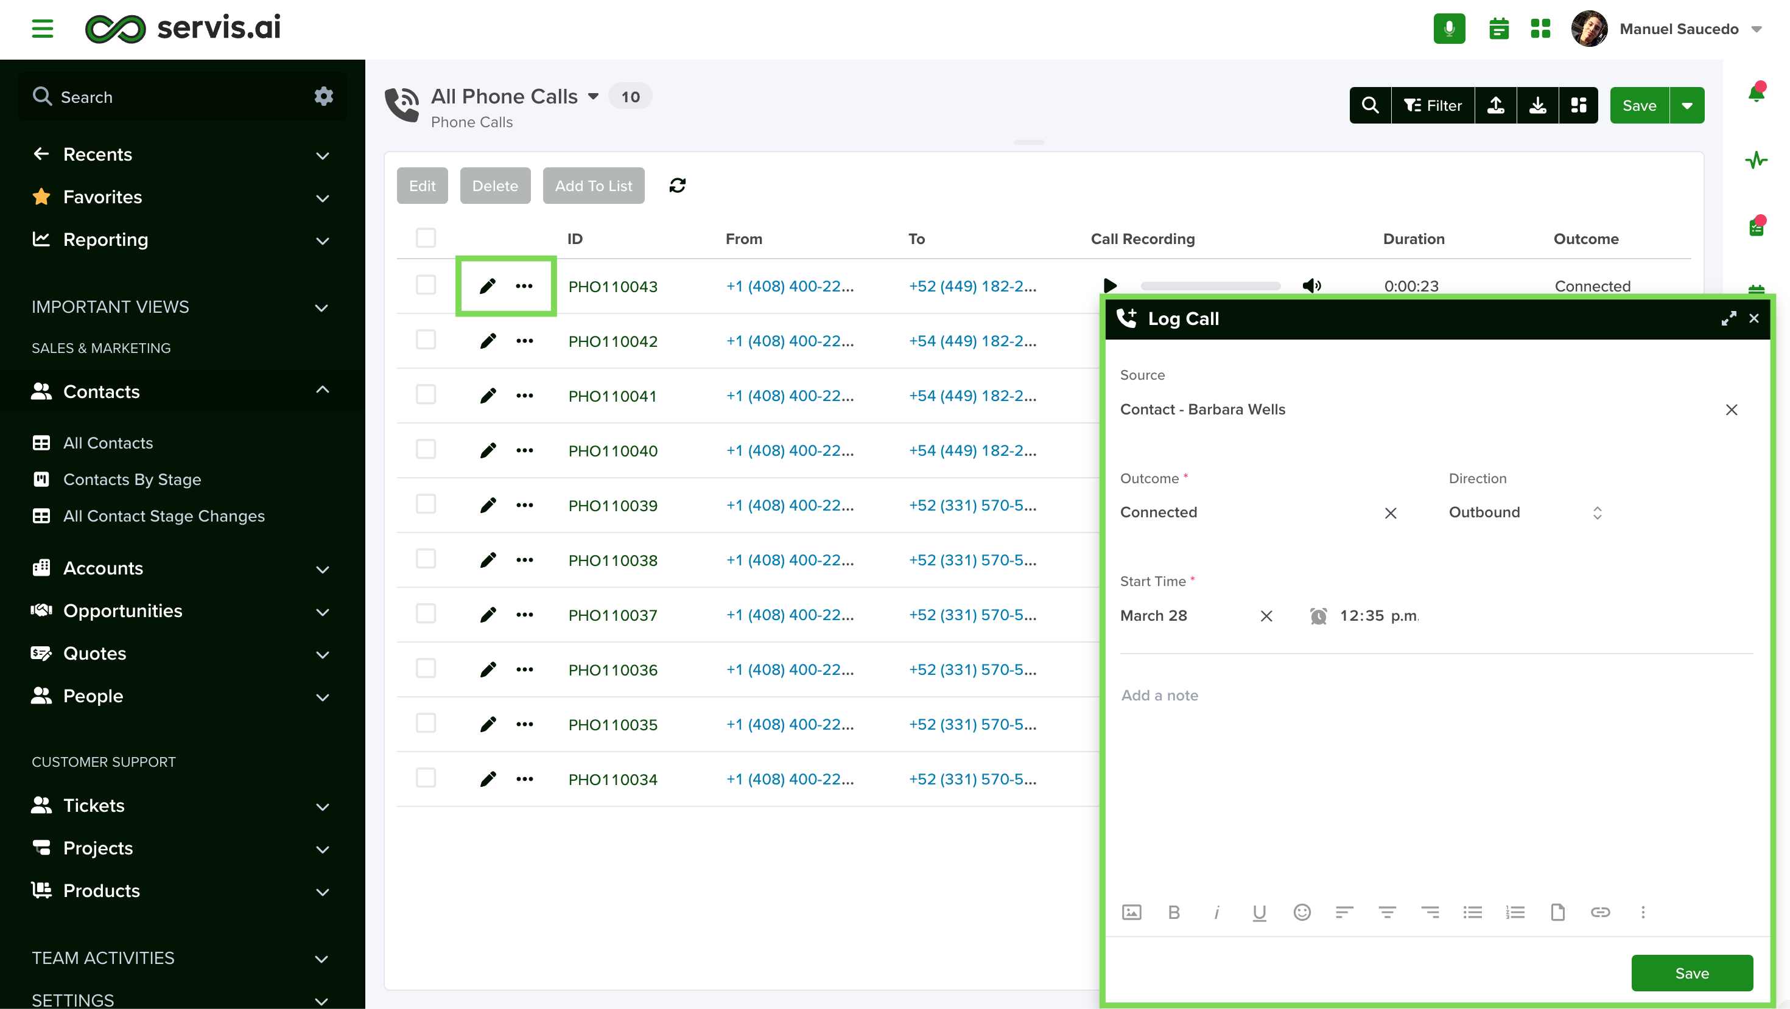Mute the recording volume icon
This screenshot has height=1009, width=1790.
pos(1311,285)
